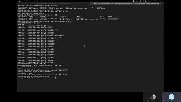Click the Wi-Fi status icon
The height and width of the screenshot is (102, 181).
point(140,1)
